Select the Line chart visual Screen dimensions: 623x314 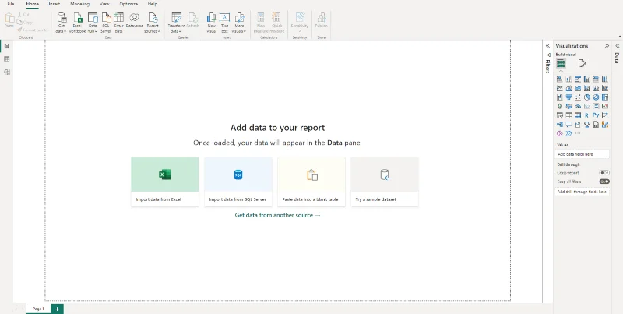pyautogui.click(x=559, y=88)
